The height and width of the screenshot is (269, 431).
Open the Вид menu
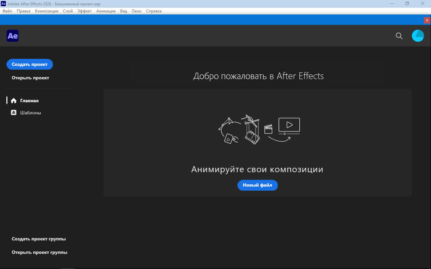(x=124, y=11)
